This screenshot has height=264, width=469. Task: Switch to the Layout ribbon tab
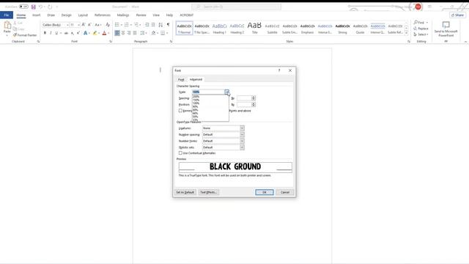(x=83, y=15)
